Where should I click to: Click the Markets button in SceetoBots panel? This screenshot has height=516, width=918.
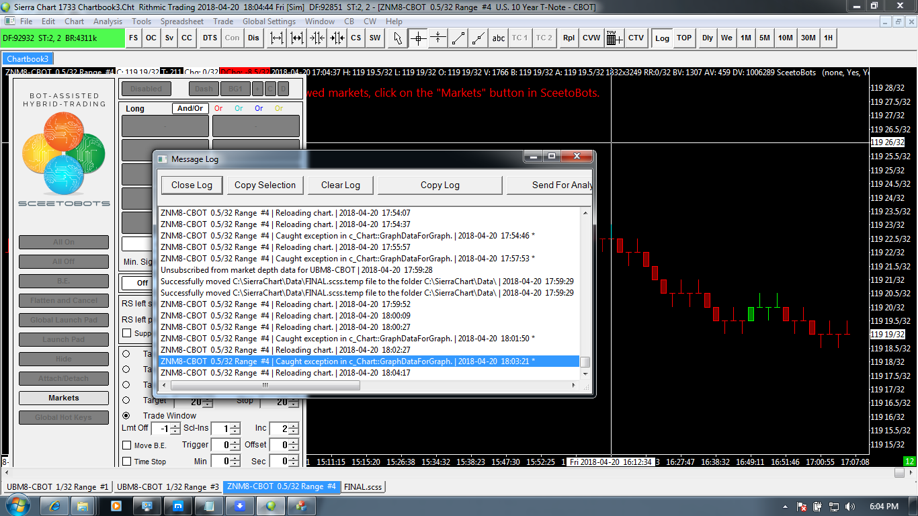64,398
